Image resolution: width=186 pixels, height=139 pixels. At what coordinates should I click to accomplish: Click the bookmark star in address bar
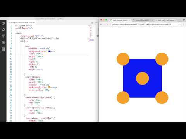(x=179, y=24)
